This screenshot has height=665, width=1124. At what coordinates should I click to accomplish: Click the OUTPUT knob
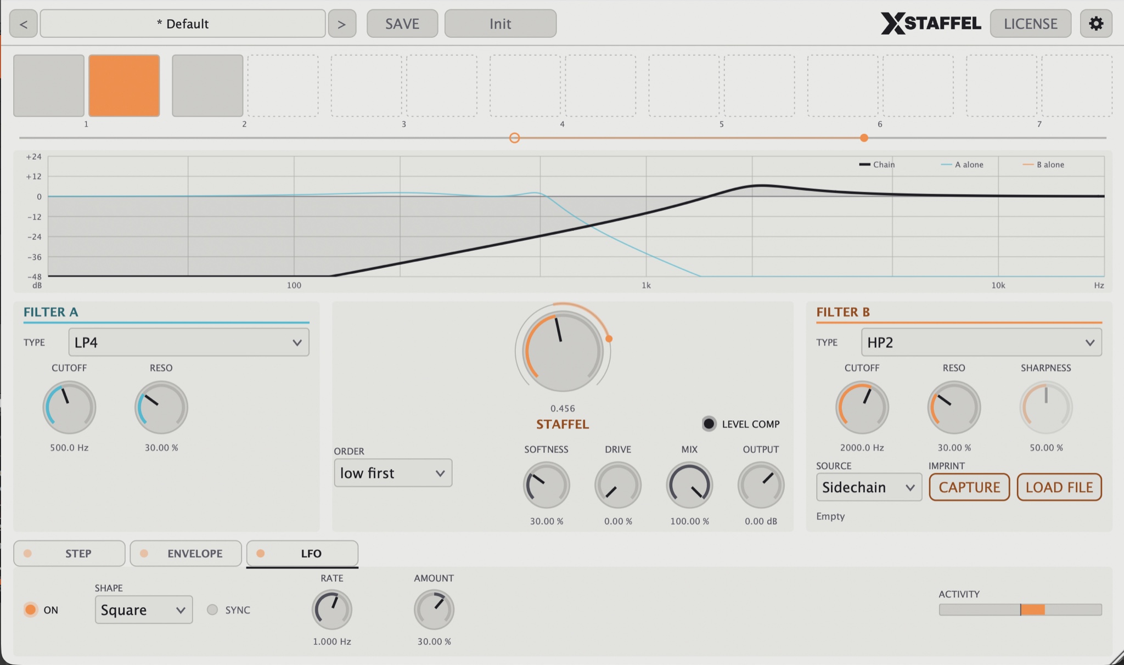tap(761, 485)
